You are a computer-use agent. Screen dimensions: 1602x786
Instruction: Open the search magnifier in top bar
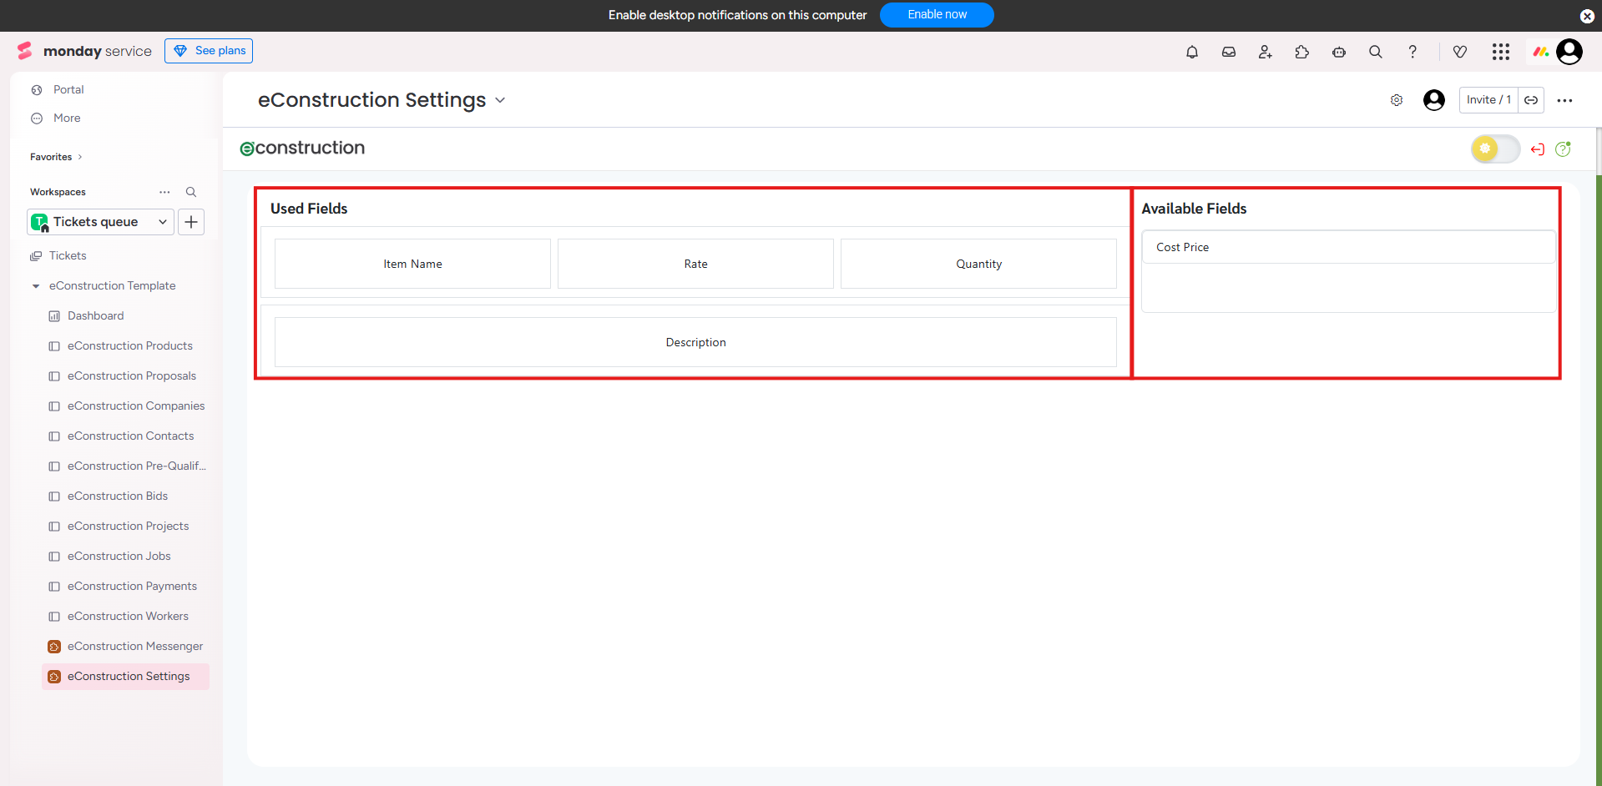click(1376, 52)
